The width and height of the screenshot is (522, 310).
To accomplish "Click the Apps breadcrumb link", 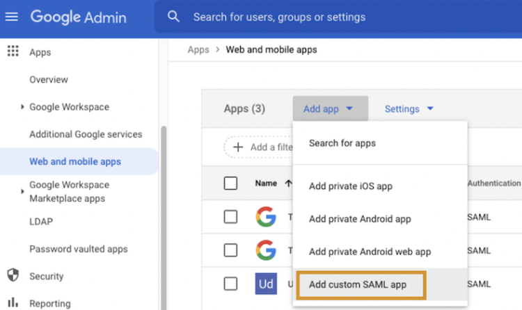I will [x=198, y=49].
